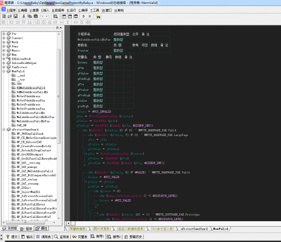Click the Save floppy disk icon
This screenshot has width=281, height=242.
(x=15, y=16)
